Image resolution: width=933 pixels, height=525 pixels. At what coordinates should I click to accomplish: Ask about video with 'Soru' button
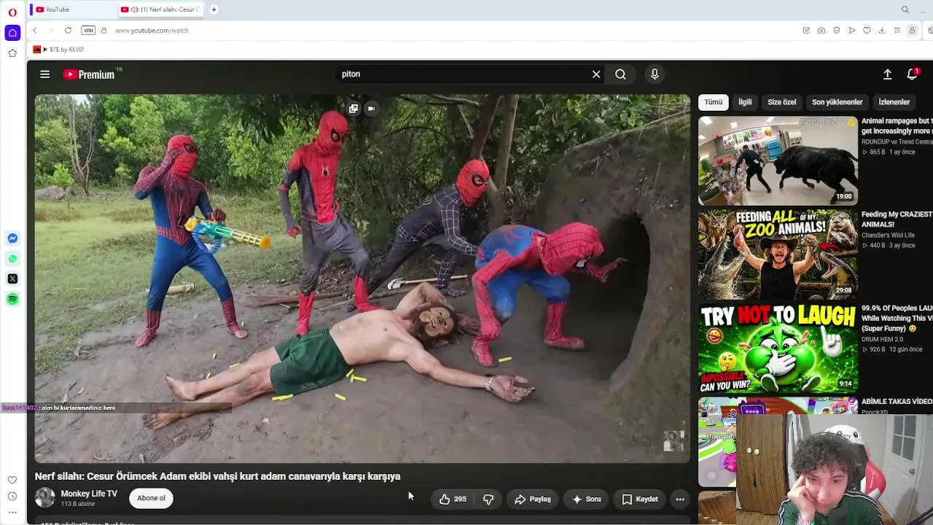(x=586, y=499)
